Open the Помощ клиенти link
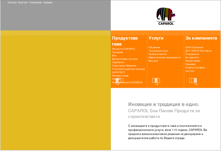The image size is (221, 165). (157, 54)
